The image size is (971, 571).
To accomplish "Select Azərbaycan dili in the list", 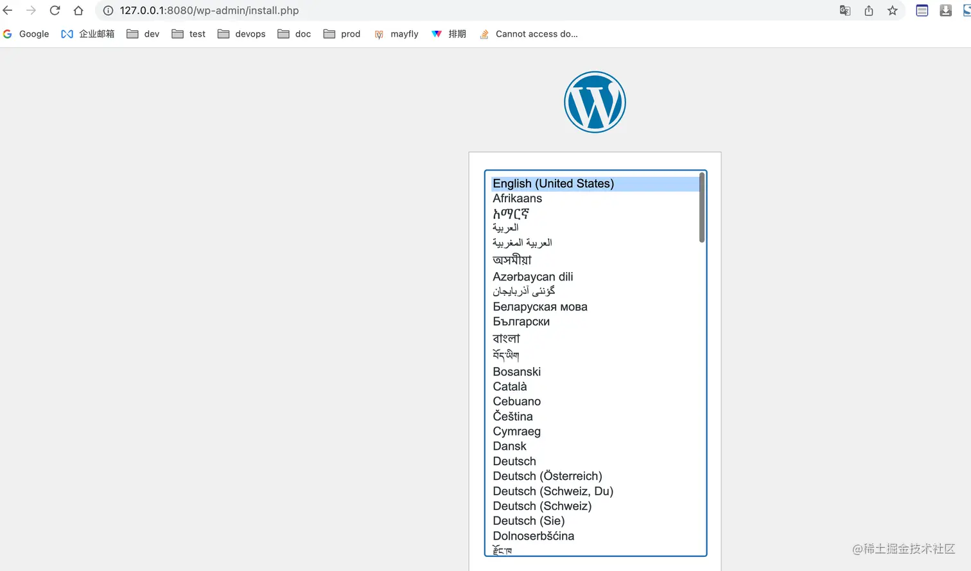I will (595, 277).
